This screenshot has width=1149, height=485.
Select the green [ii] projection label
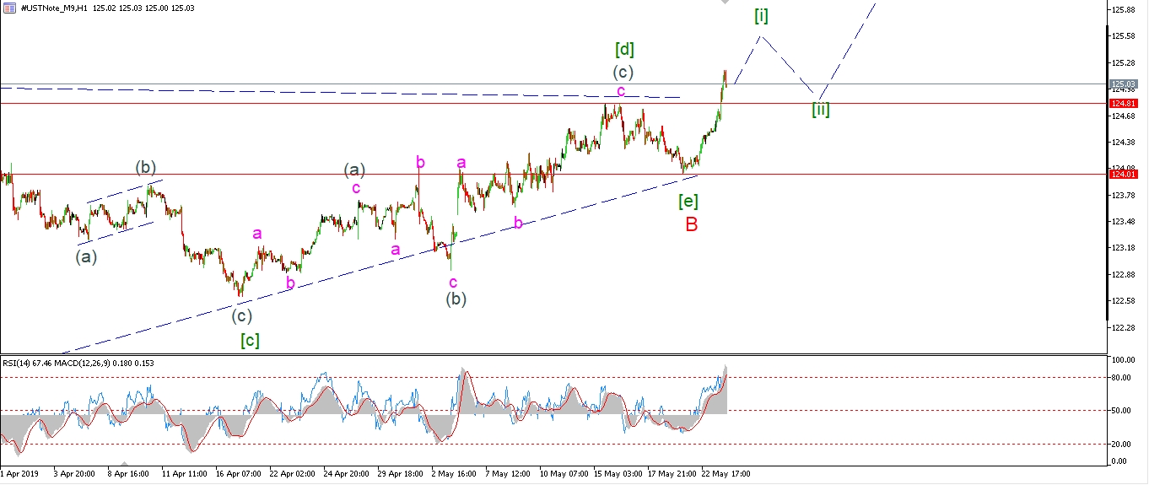(820, 109)
